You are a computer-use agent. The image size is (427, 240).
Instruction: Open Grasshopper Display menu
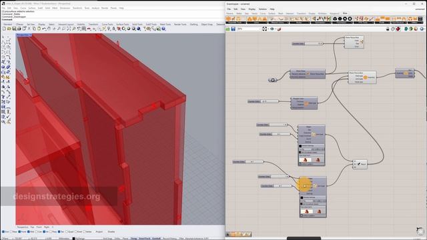point(252,9)
